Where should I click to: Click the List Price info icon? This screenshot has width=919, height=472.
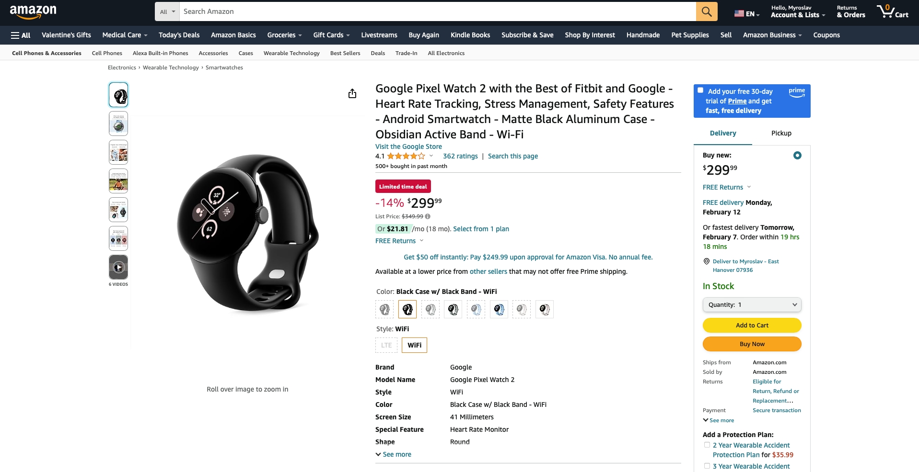(x=428, y=216)
